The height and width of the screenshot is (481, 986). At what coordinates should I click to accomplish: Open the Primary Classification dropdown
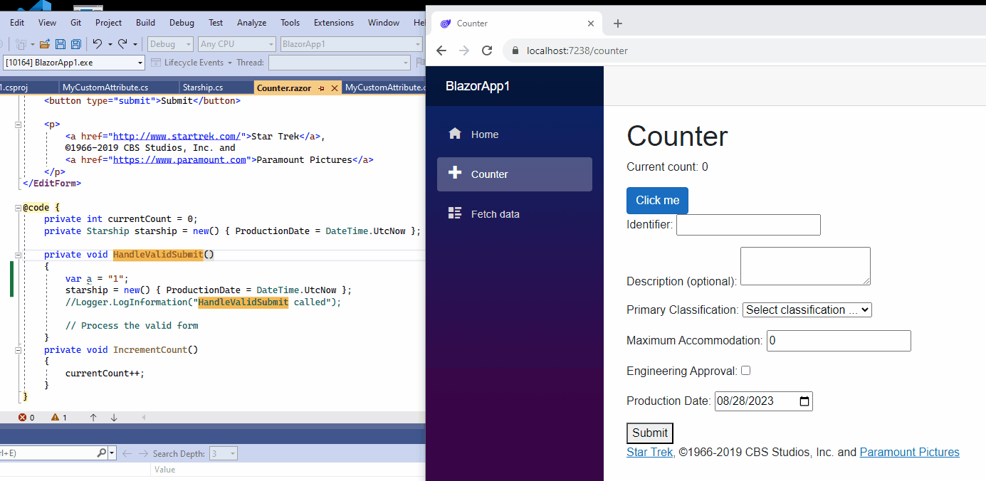pyautogui.click(x=807, y=310)
